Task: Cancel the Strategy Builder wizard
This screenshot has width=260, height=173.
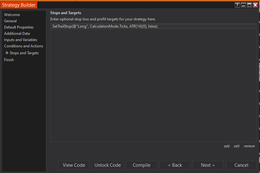Action: [241, 165]
